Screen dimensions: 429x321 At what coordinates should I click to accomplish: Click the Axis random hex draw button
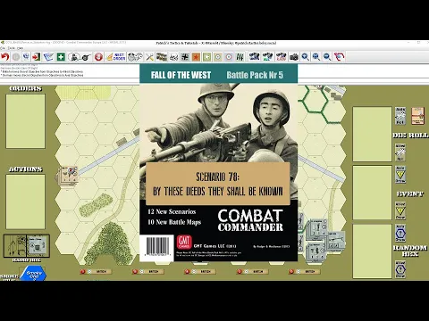pyautogui.click(x=400, y=233)
